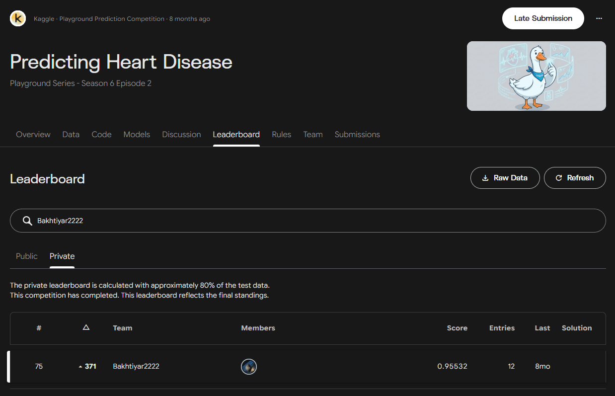Click the last submission time 8mo
The width and height of the screenshot is (615, 396).
[x=542, y=366]
